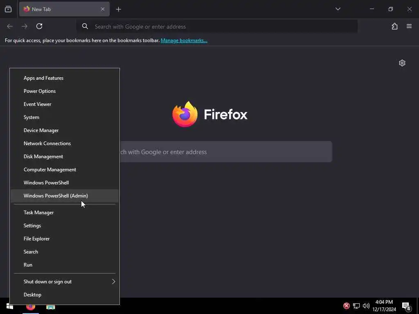Viewport: 419px width, 314px height.
Task: Click the Windows Start button
Action: tap(10, 306)
